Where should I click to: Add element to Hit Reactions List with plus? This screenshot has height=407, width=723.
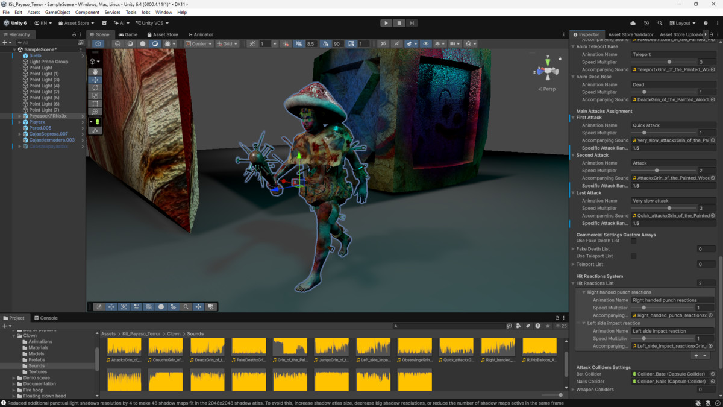coord(696,356)
